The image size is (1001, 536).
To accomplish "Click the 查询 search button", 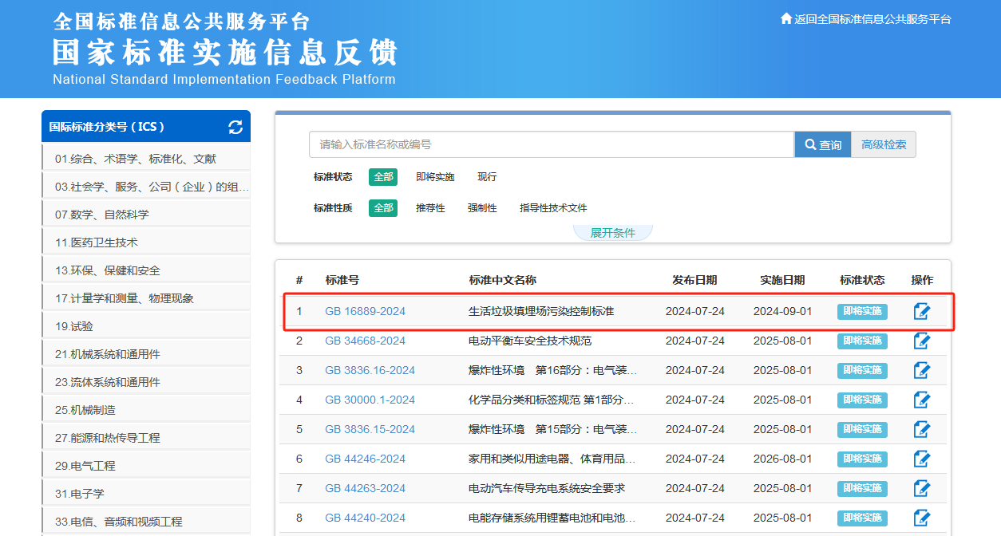I will point(823,144).
